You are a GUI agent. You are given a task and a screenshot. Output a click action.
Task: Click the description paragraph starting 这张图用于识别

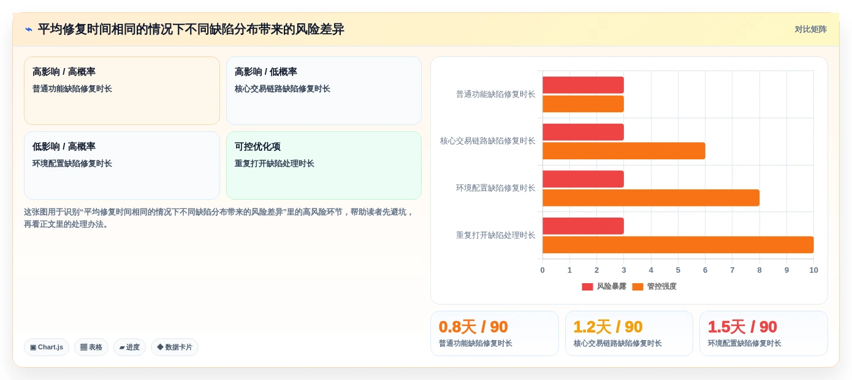click(x=219, y=218)
